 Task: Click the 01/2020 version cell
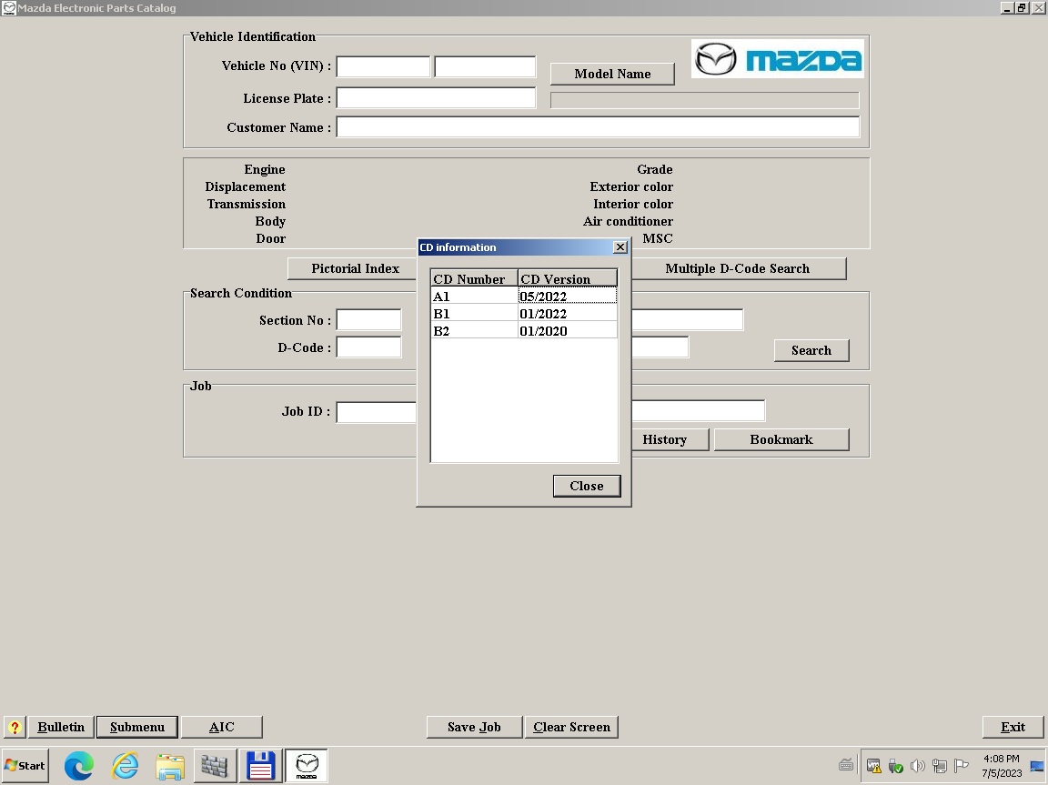(568, 331)
